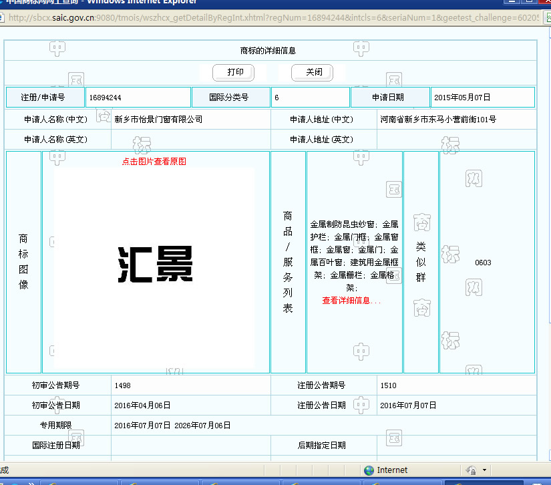Click the 类似群 column header
Screen dimensions: 551x485
(x=421, y=262)
